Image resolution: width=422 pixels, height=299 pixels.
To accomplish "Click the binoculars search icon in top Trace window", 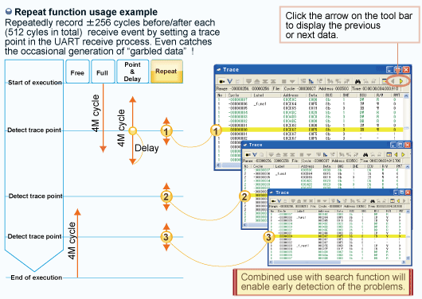I will (x=358, y=81).
